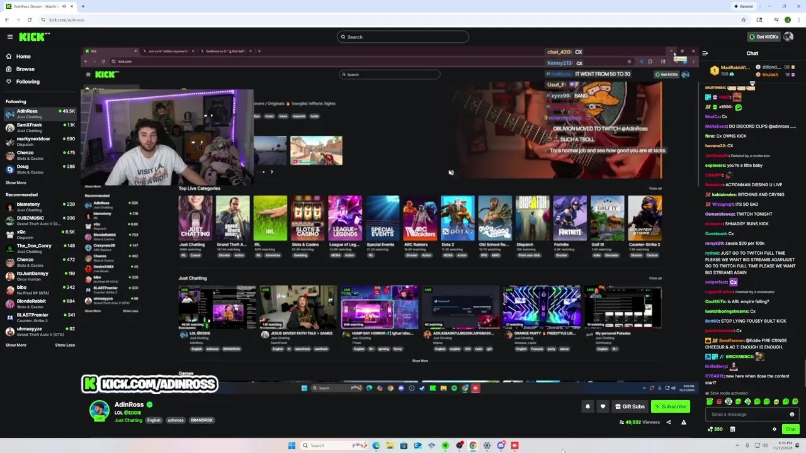
Task: Open BLASTPremier recommended channel
Action: coord(40,317)
